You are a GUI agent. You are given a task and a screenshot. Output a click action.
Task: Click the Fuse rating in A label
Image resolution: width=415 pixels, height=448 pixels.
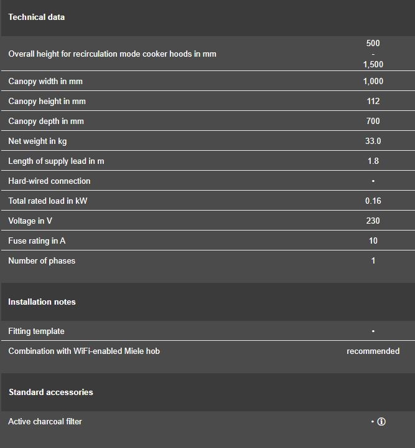(x=37, y=241)
